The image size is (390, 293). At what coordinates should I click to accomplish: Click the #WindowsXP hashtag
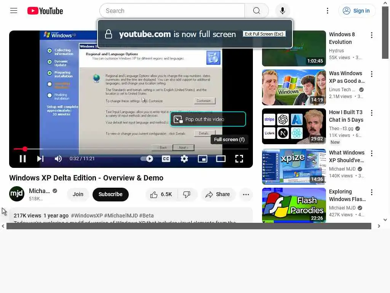[87, 216]
